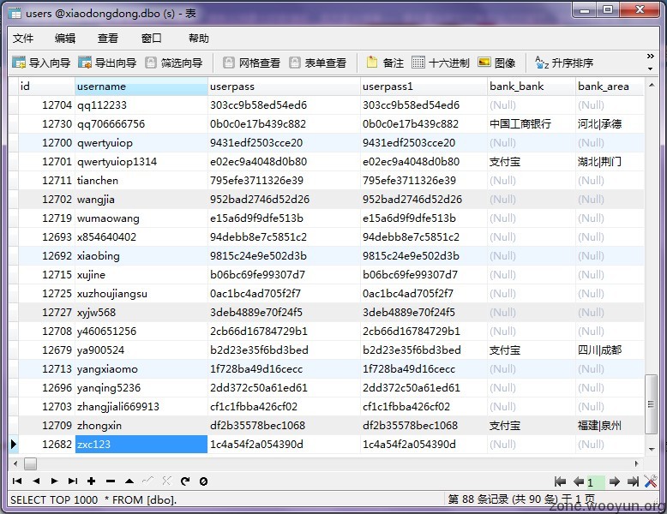The image size is (667, 514).
Task: Select the userpass cell e15a6d9f9dfe513b
Action: tap(284, 218)
